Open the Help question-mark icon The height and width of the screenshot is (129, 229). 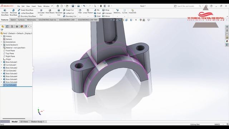[x=211, y=6]
